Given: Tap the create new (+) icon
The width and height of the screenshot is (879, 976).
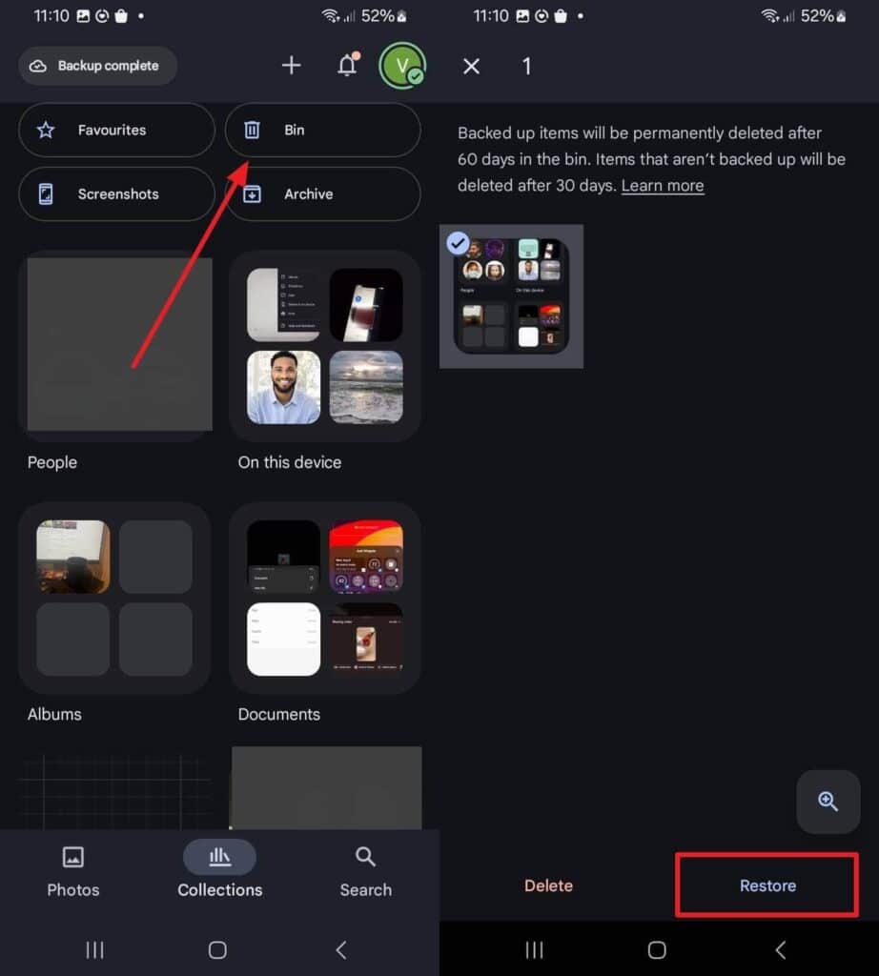Looking at the screenshot, I should pos(291,66).
